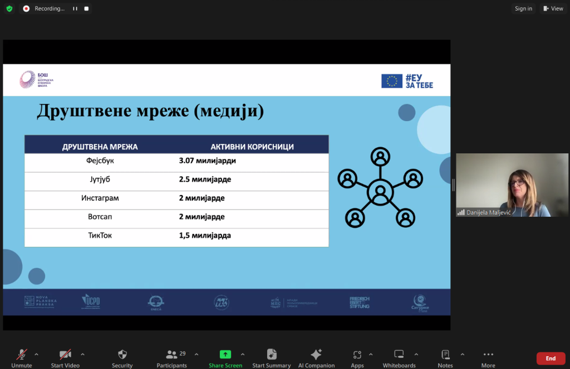Select Danijela Maljević video thumbnail
Viewport: 570px width, 369px height.
coord(512,185)
